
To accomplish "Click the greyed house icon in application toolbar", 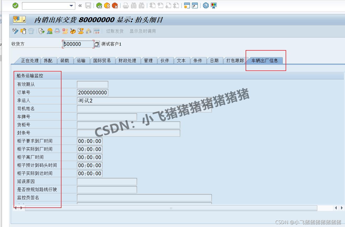I will pyautogui.click(x=89, y=31).
